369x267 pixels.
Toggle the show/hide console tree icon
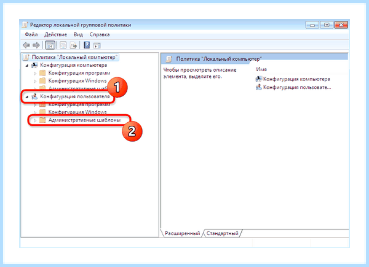[50, 45]
